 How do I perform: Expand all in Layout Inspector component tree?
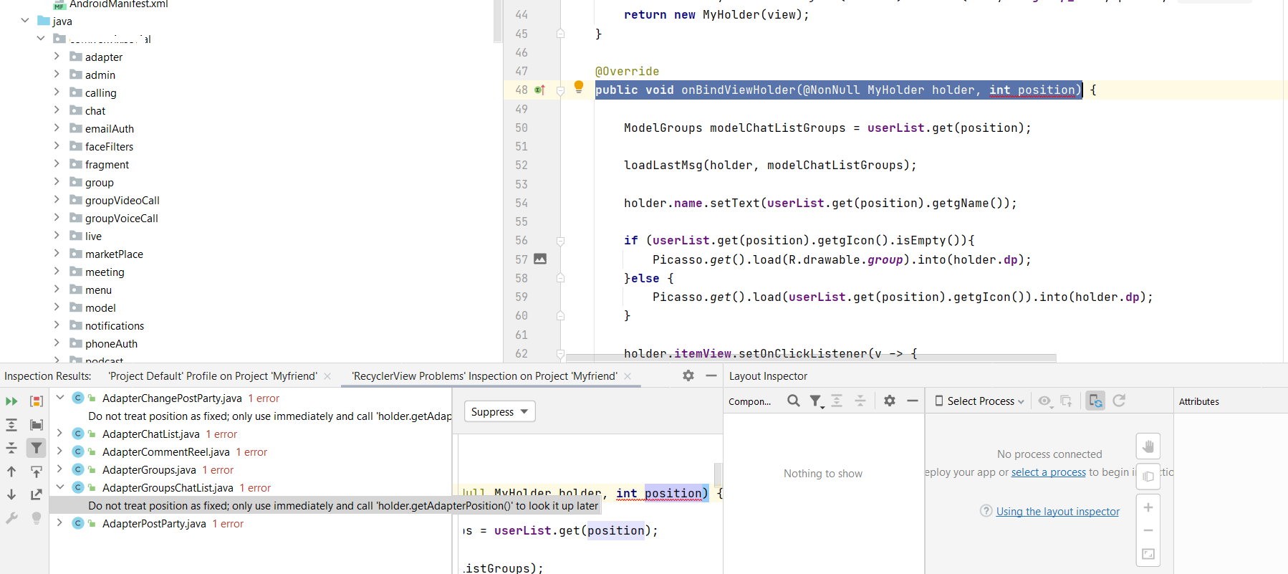[x=837, y=401]
